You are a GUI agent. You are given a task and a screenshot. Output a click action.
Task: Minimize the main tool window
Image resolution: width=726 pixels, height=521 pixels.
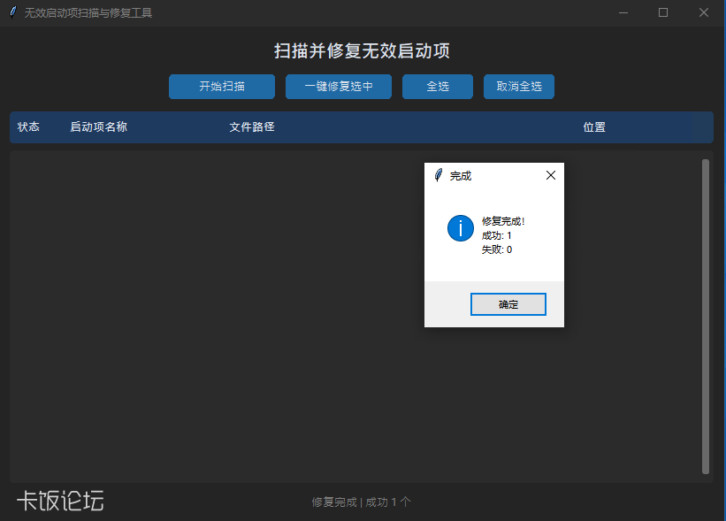pyautogui.click(x=623, y=13)
